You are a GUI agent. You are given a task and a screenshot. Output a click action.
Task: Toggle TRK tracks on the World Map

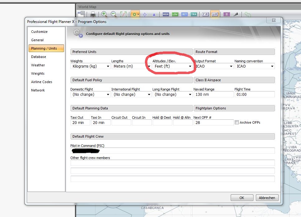point(194,14)
